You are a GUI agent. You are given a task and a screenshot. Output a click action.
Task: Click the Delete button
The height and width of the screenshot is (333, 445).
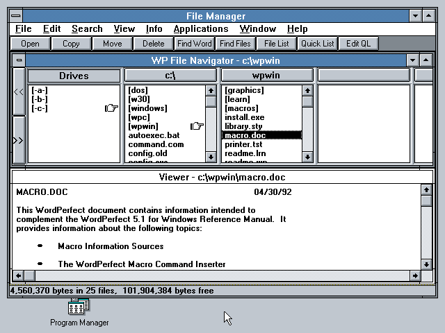tap(153, 44)
